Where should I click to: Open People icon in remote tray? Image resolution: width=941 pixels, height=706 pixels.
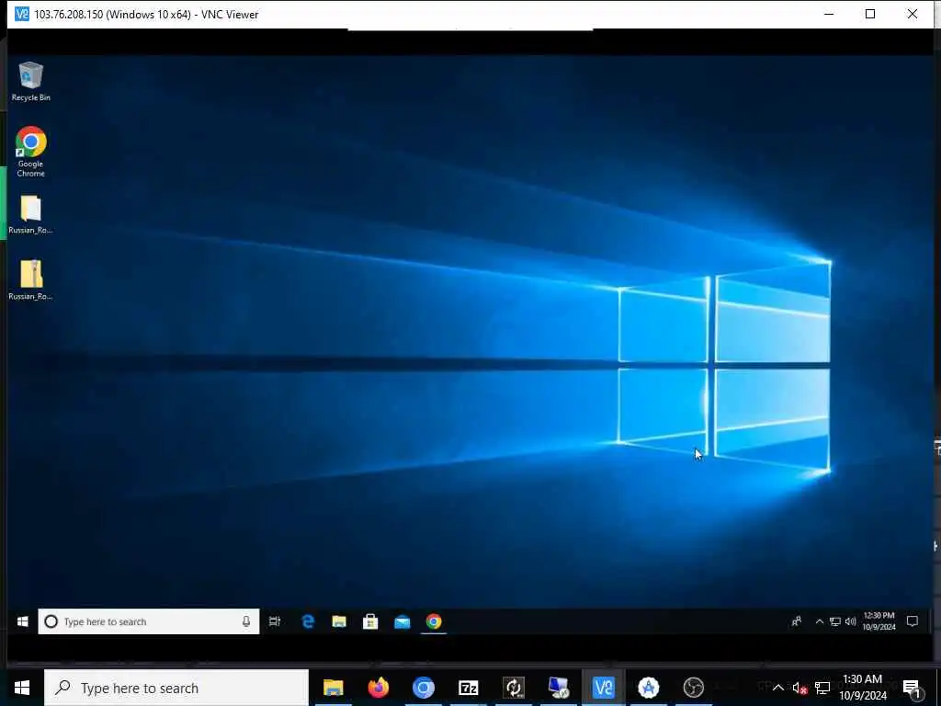tap(797, 621)
